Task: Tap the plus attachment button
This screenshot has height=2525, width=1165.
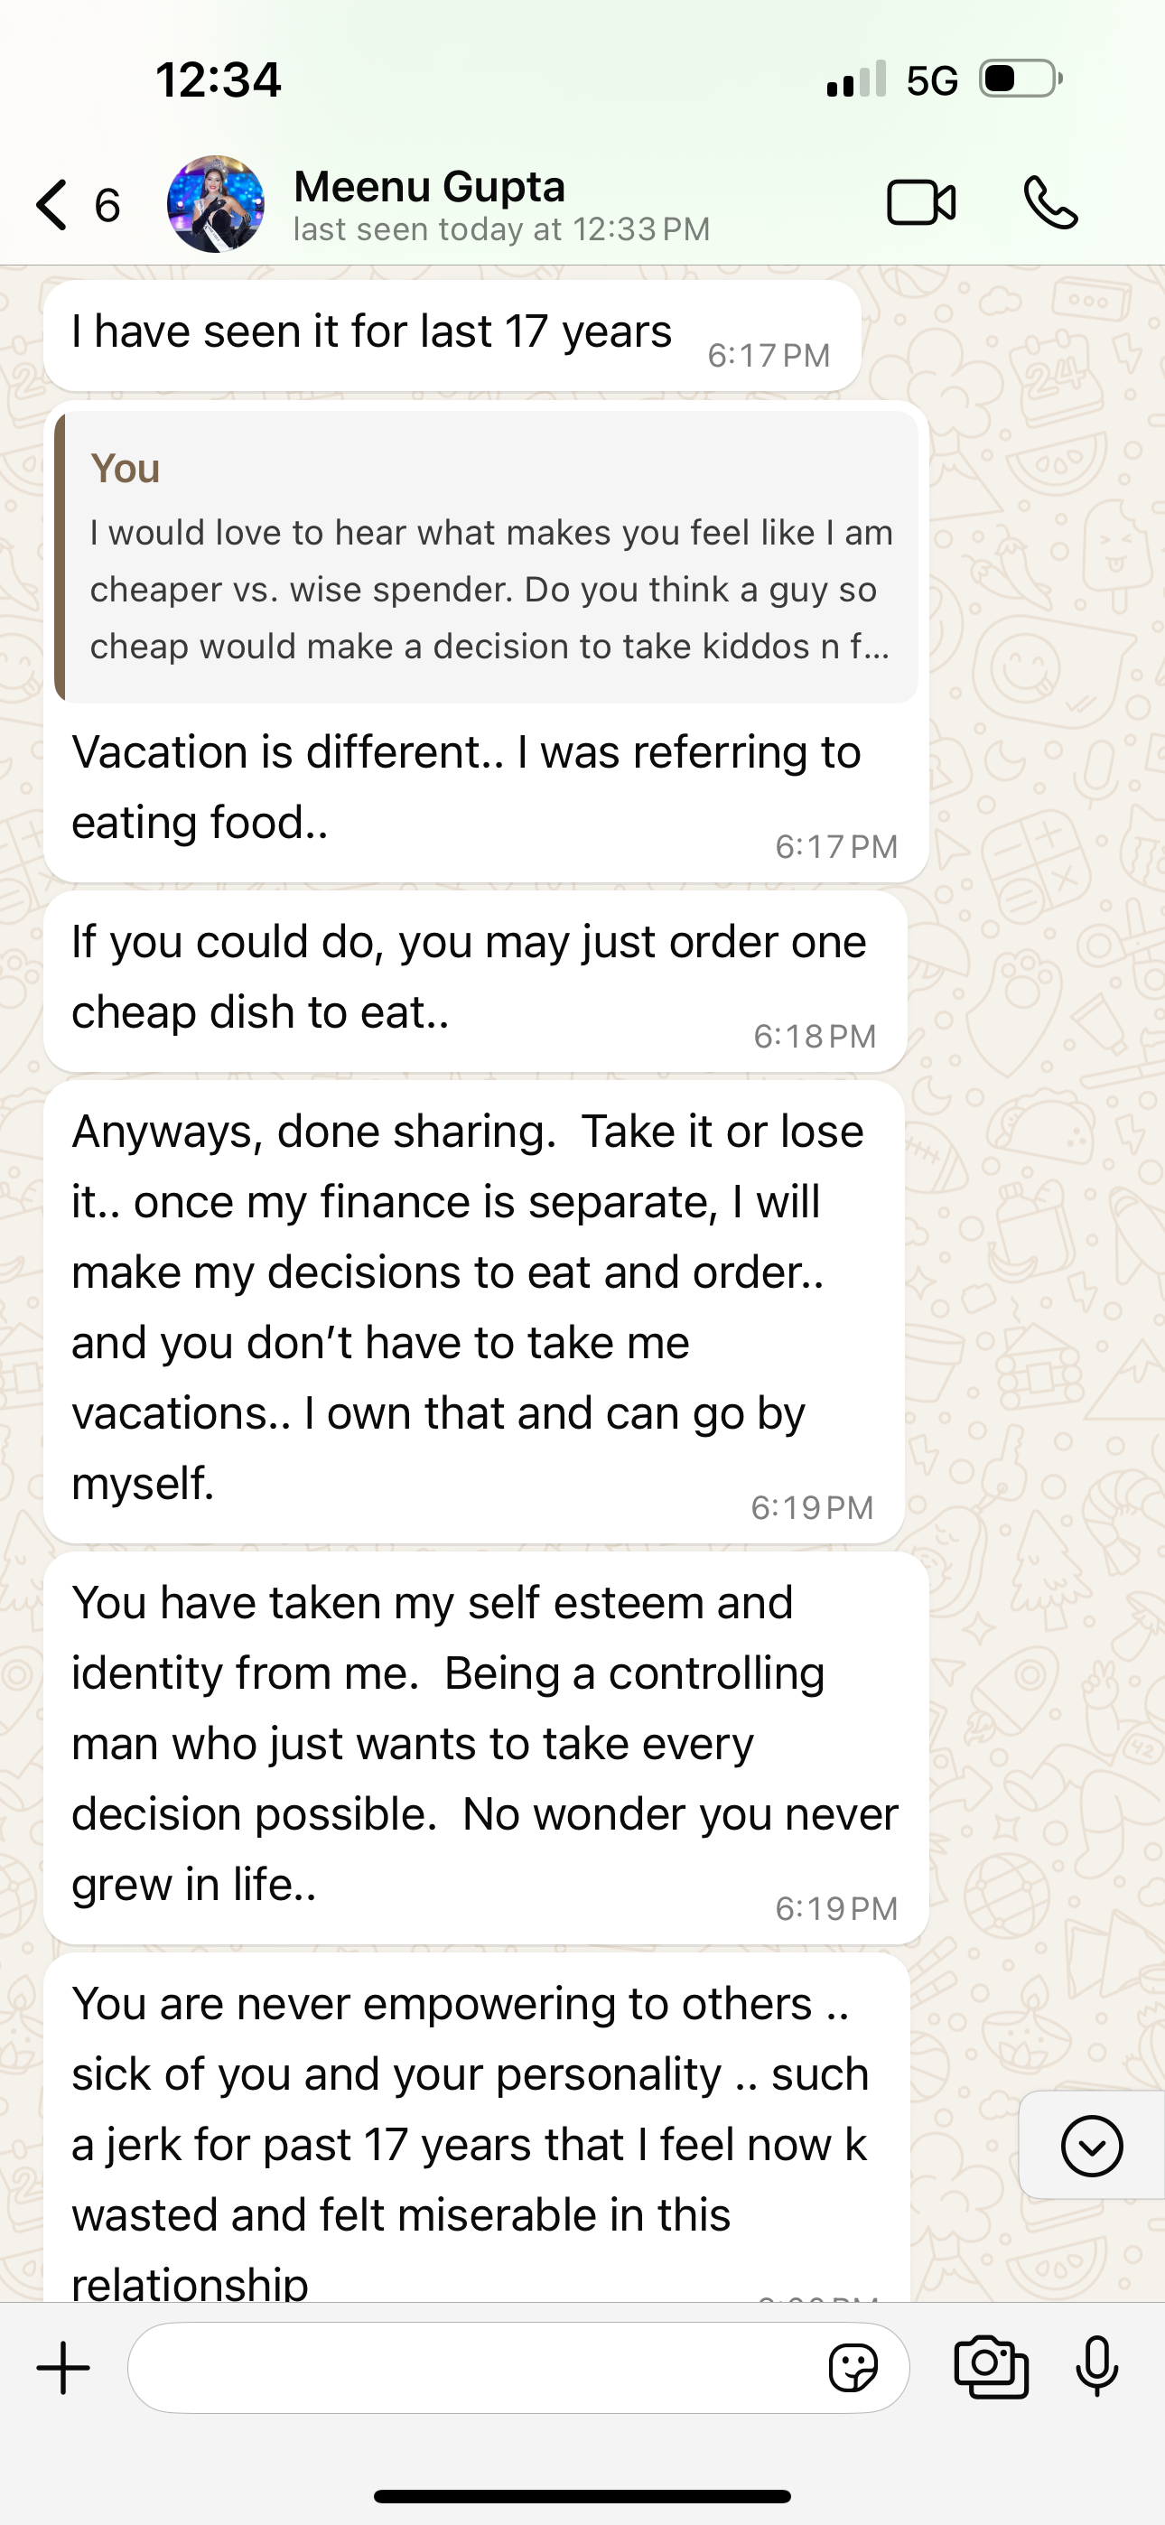Action: pos(64,2368)
